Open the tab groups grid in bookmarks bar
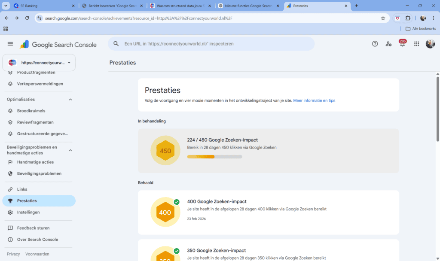 tap(6, 29)
